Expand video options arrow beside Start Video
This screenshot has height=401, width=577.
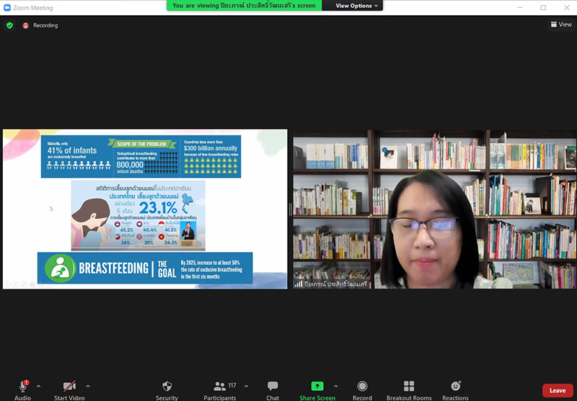click(88, 386)
